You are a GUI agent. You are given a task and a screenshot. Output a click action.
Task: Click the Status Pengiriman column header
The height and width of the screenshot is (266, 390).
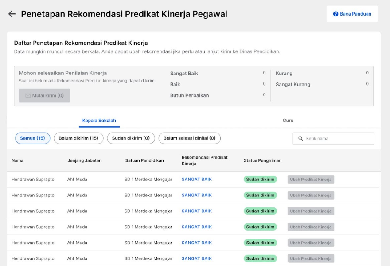click(262, 160)
